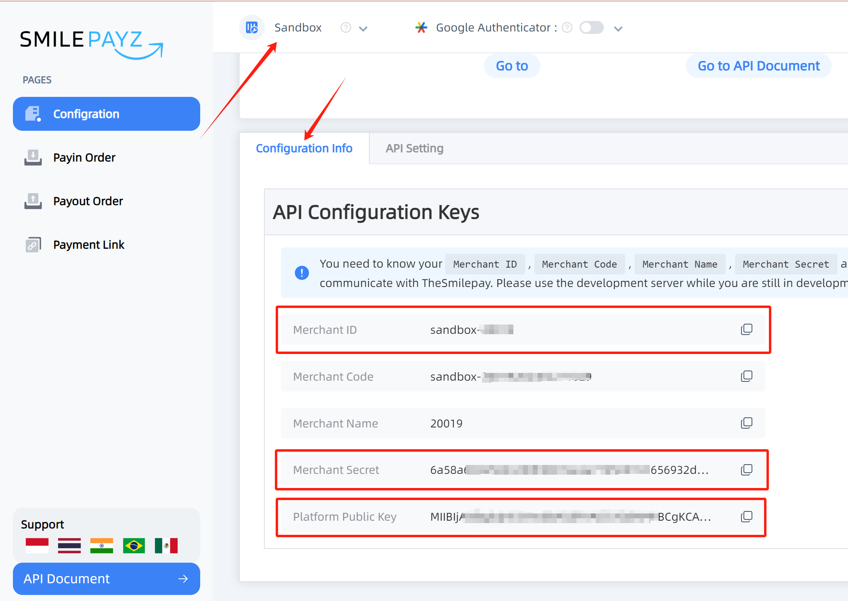
Task: Click the Payin Order download icon
Action: [33, 157]
